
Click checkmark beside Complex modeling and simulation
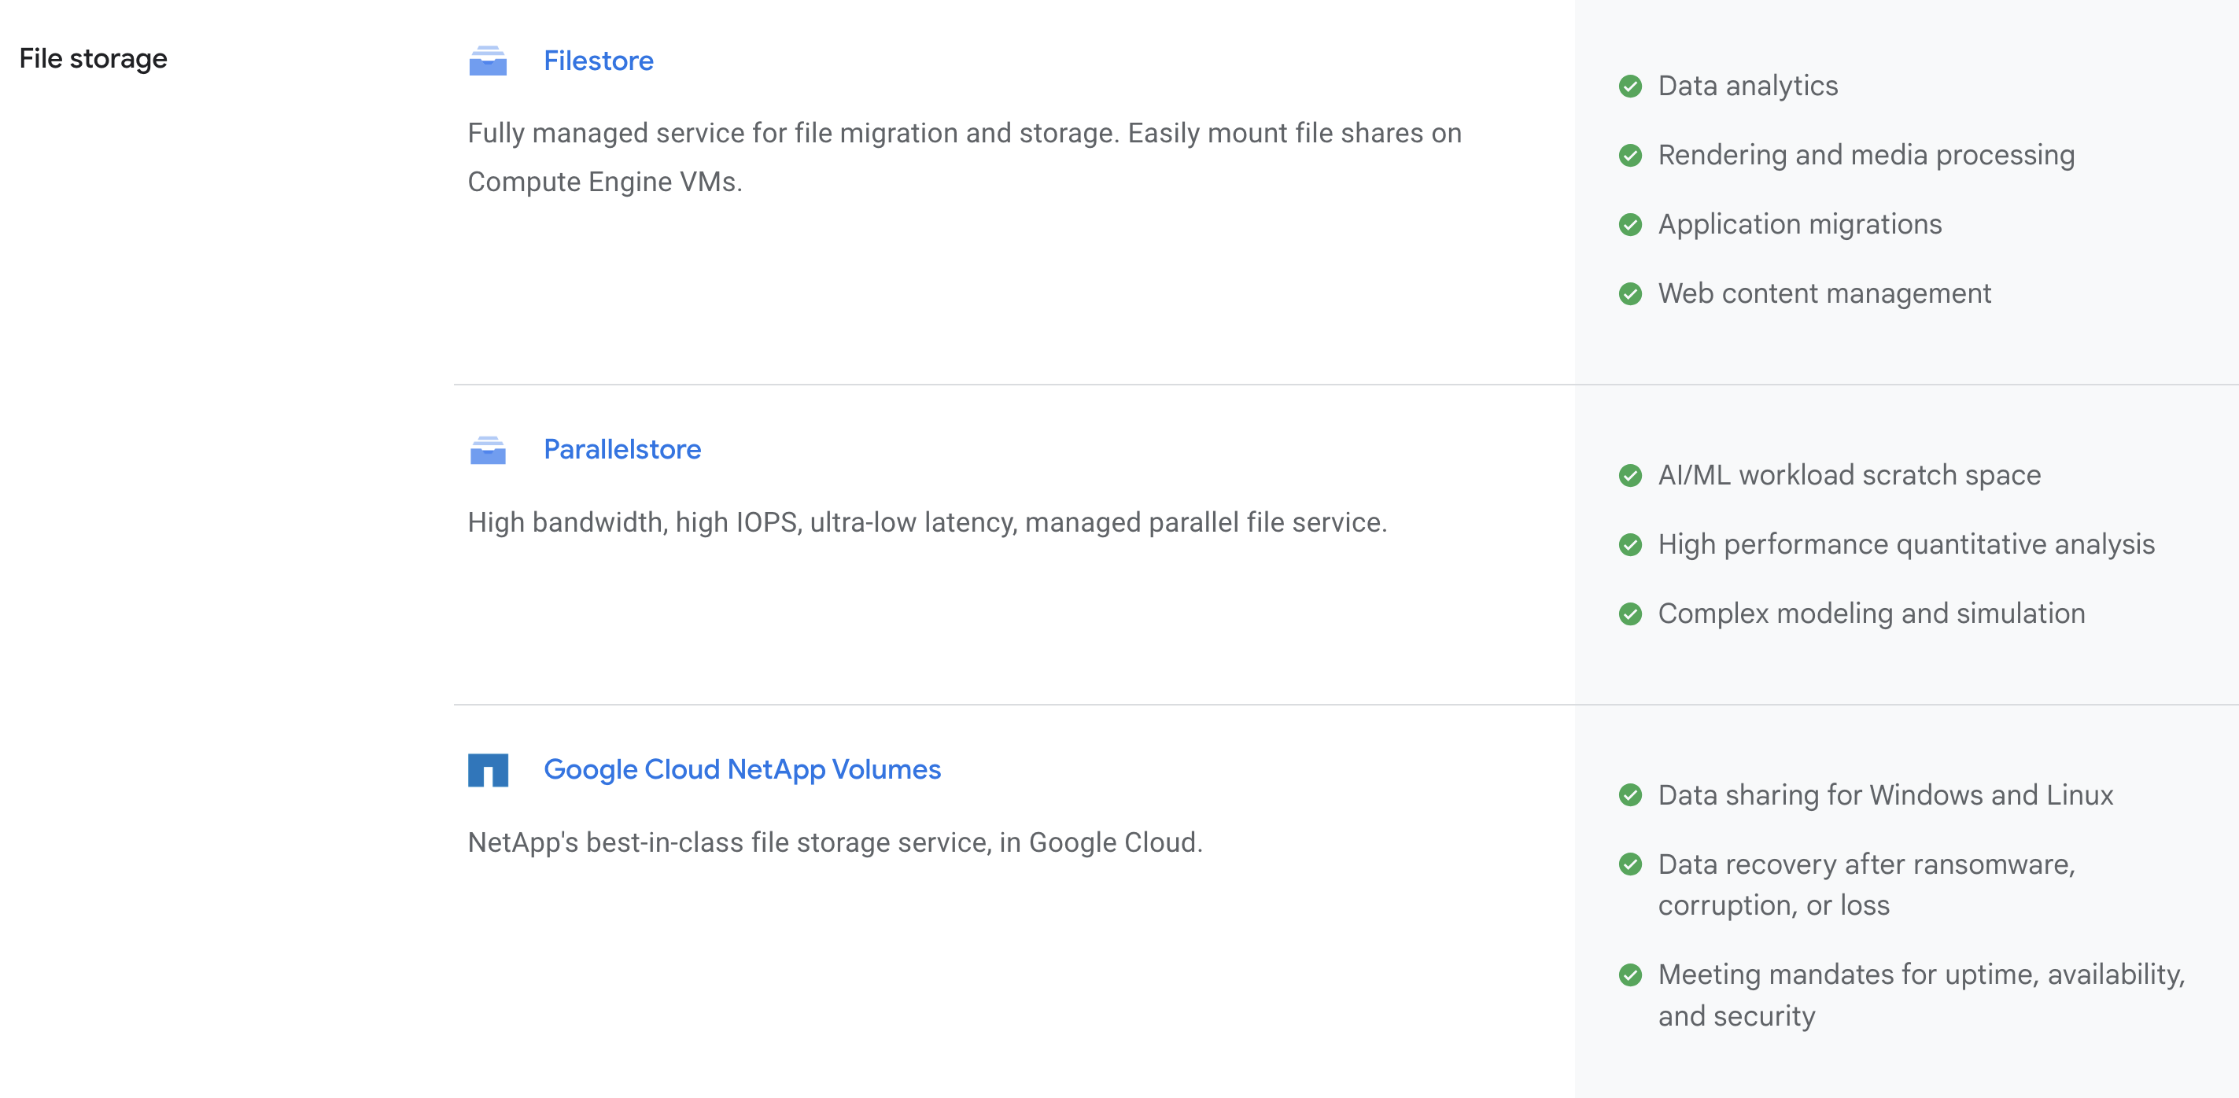tap(1630, 614)
